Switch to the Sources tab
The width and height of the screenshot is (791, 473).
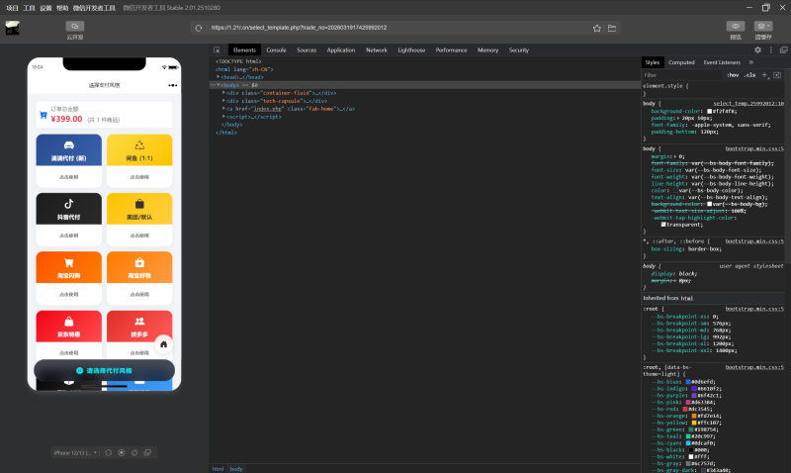pos(307,50)
